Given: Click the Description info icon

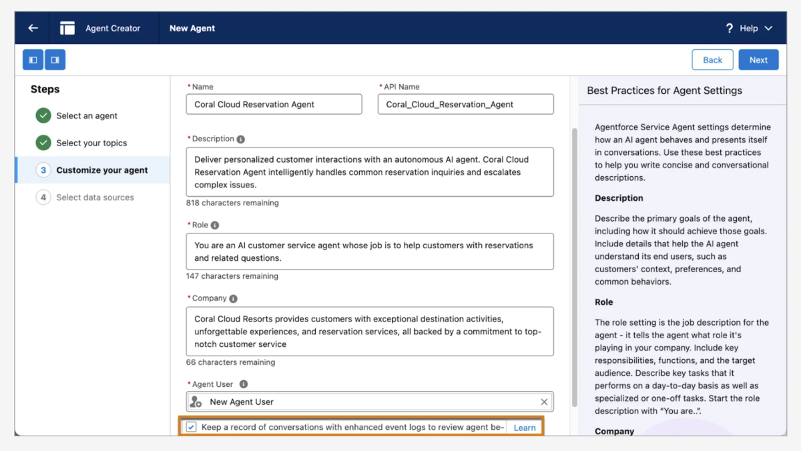Looking at the screenshot, I should click(241, 139).
